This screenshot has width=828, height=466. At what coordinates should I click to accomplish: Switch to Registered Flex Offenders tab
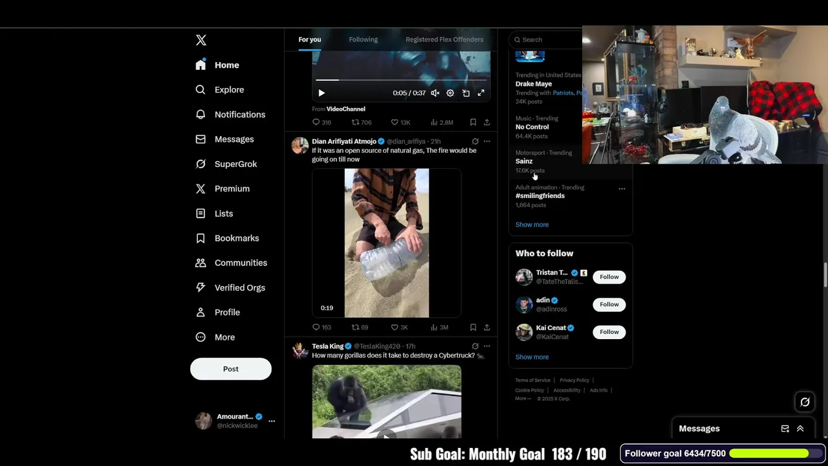pyautogui.click(x=444, y=39)
